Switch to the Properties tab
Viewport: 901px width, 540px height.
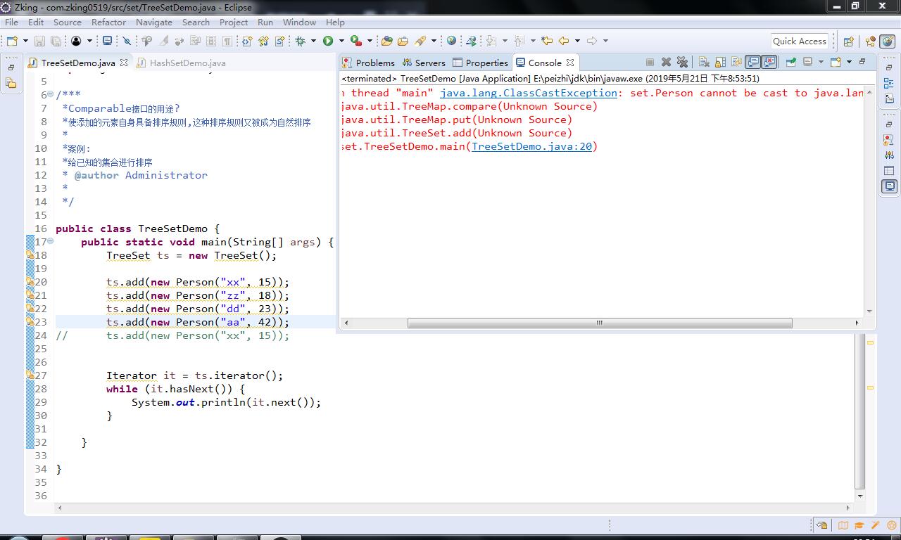click(x=480, y=63)
